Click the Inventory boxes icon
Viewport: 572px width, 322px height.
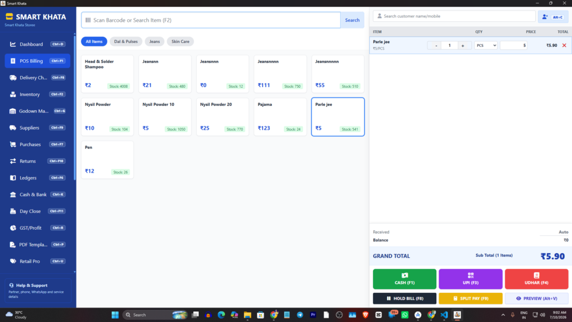tap(13, 94)
